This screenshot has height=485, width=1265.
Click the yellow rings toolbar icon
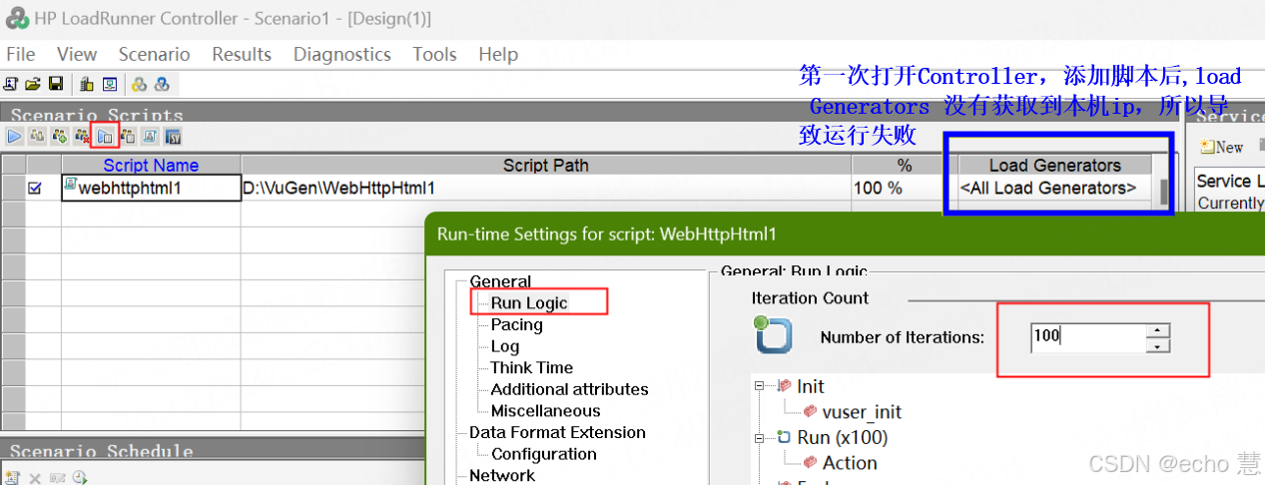pyautogui.click(x=139, y=84)
